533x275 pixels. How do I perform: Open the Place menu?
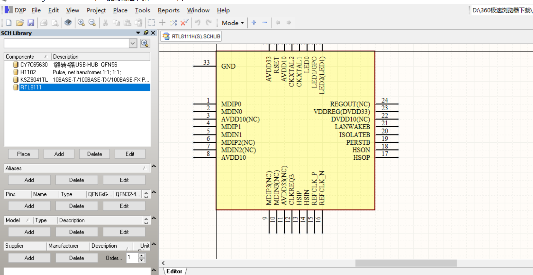click(x=120, y=10)
